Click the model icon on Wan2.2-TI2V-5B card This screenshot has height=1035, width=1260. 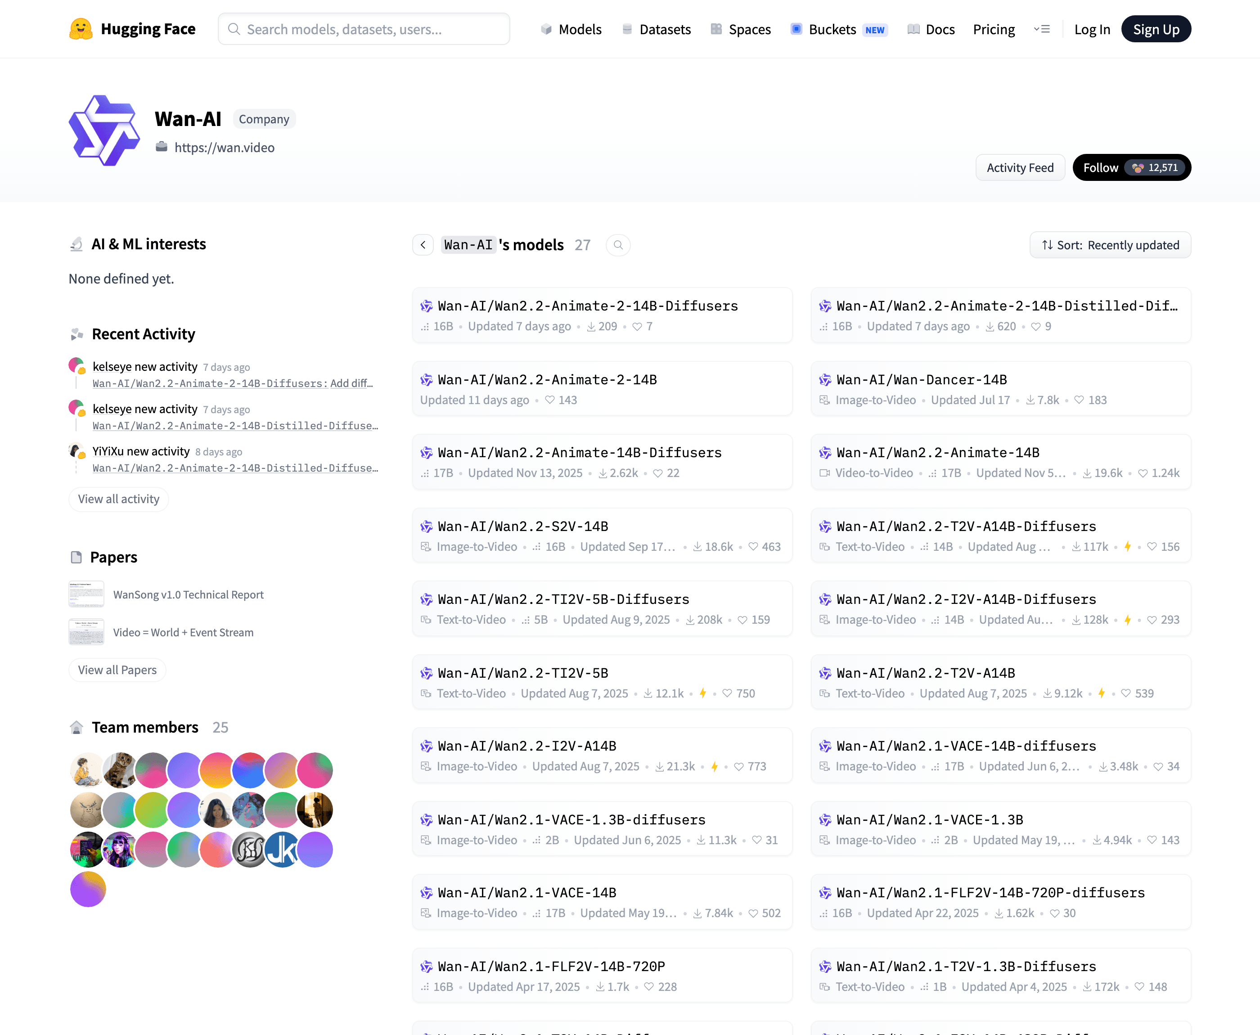click(427, 673)
